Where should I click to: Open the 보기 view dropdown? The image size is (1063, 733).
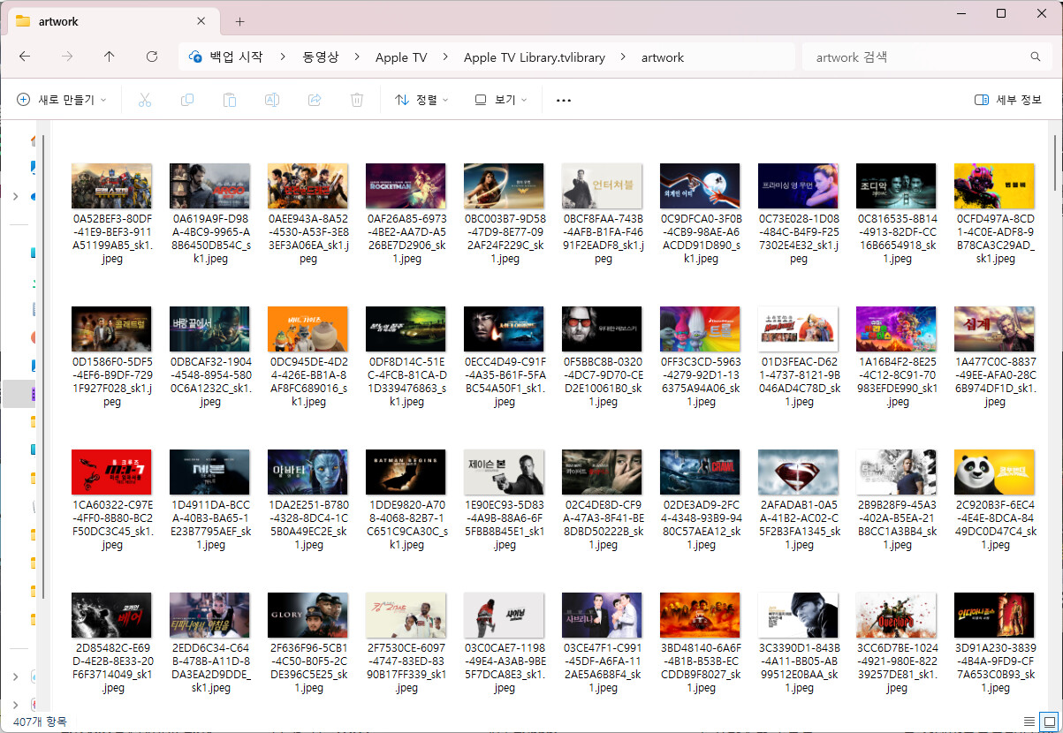500,100
